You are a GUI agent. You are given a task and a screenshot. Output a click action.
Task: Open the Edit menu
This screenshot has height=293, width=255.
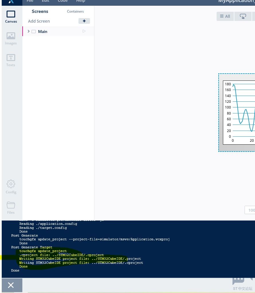click(x=46, y=1)
